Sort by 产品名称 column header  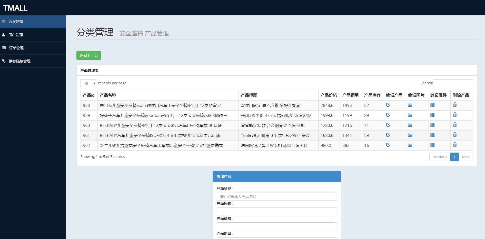(168, 95)
